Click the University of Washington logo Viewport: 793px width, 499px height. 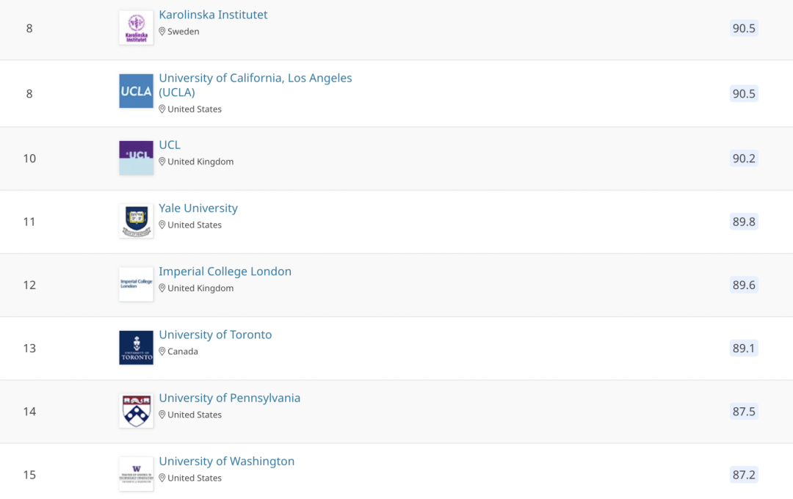tap(136, 474)
